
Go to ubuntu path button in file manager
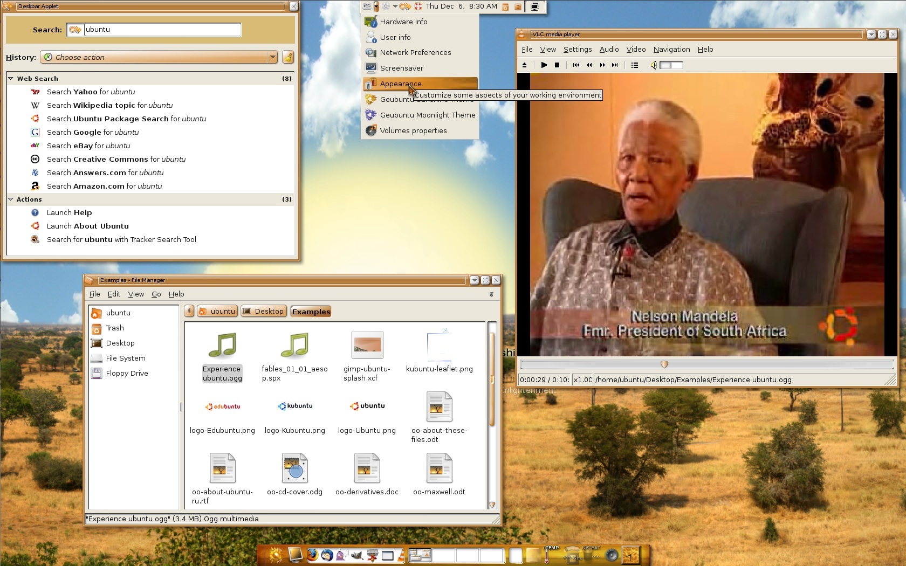(x=217, y=311)
